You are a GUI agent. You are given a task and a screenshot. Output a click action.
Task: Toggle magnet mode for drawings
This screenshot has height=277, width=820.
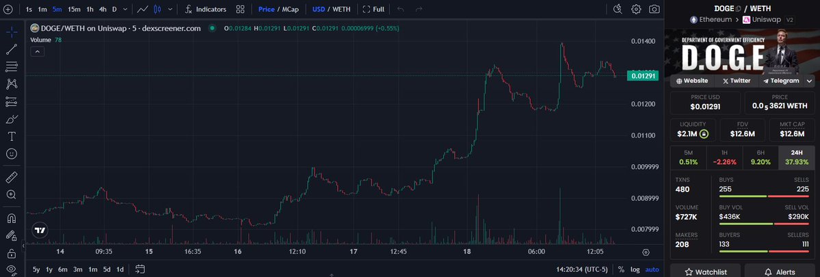(12, 218)
